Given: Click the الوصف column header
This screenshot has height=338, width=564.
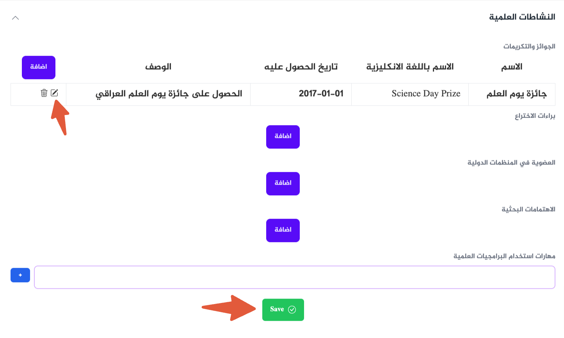Looking at the screenshot, I should click(x=158, y=67).
